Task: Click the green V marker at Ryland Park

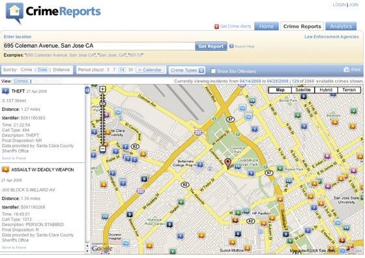Action: click(x=280, y=168)
